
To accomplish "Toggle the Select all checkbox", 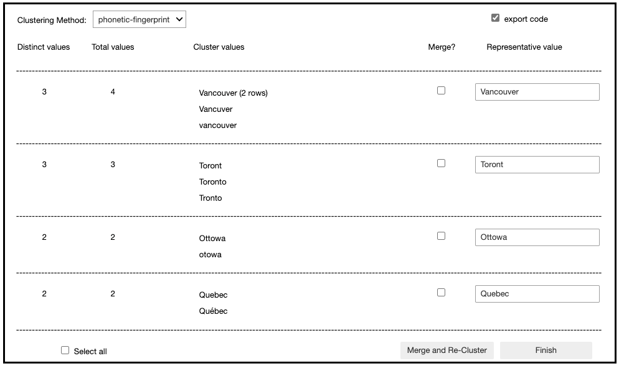I will pos(65,350).
